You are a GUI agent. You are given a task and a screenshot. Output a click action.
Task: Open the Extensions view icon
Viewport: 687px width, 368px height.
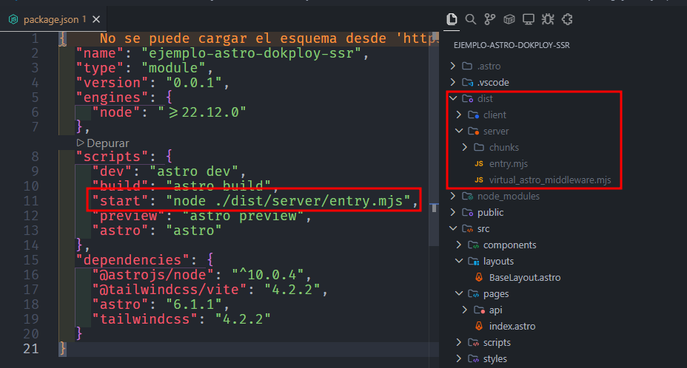pyautogui.click(x=567, y=19)
